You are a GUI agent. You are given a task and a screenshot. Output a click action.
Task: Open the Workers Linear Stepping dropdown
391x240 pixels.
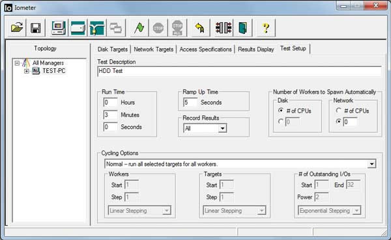[x=166, y=211]
